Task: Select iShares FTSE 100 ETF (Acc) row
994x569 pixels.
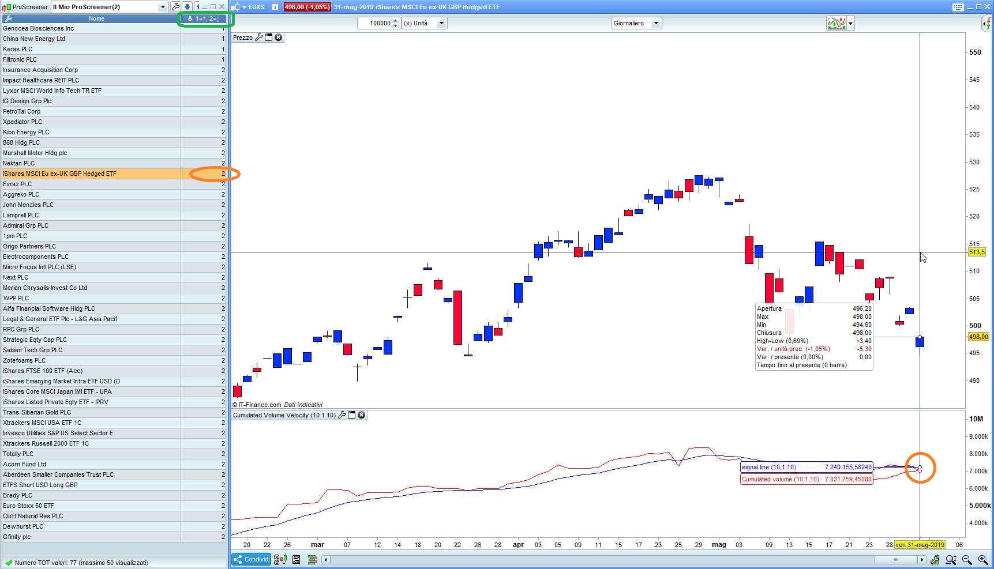Action: [114, 371]
